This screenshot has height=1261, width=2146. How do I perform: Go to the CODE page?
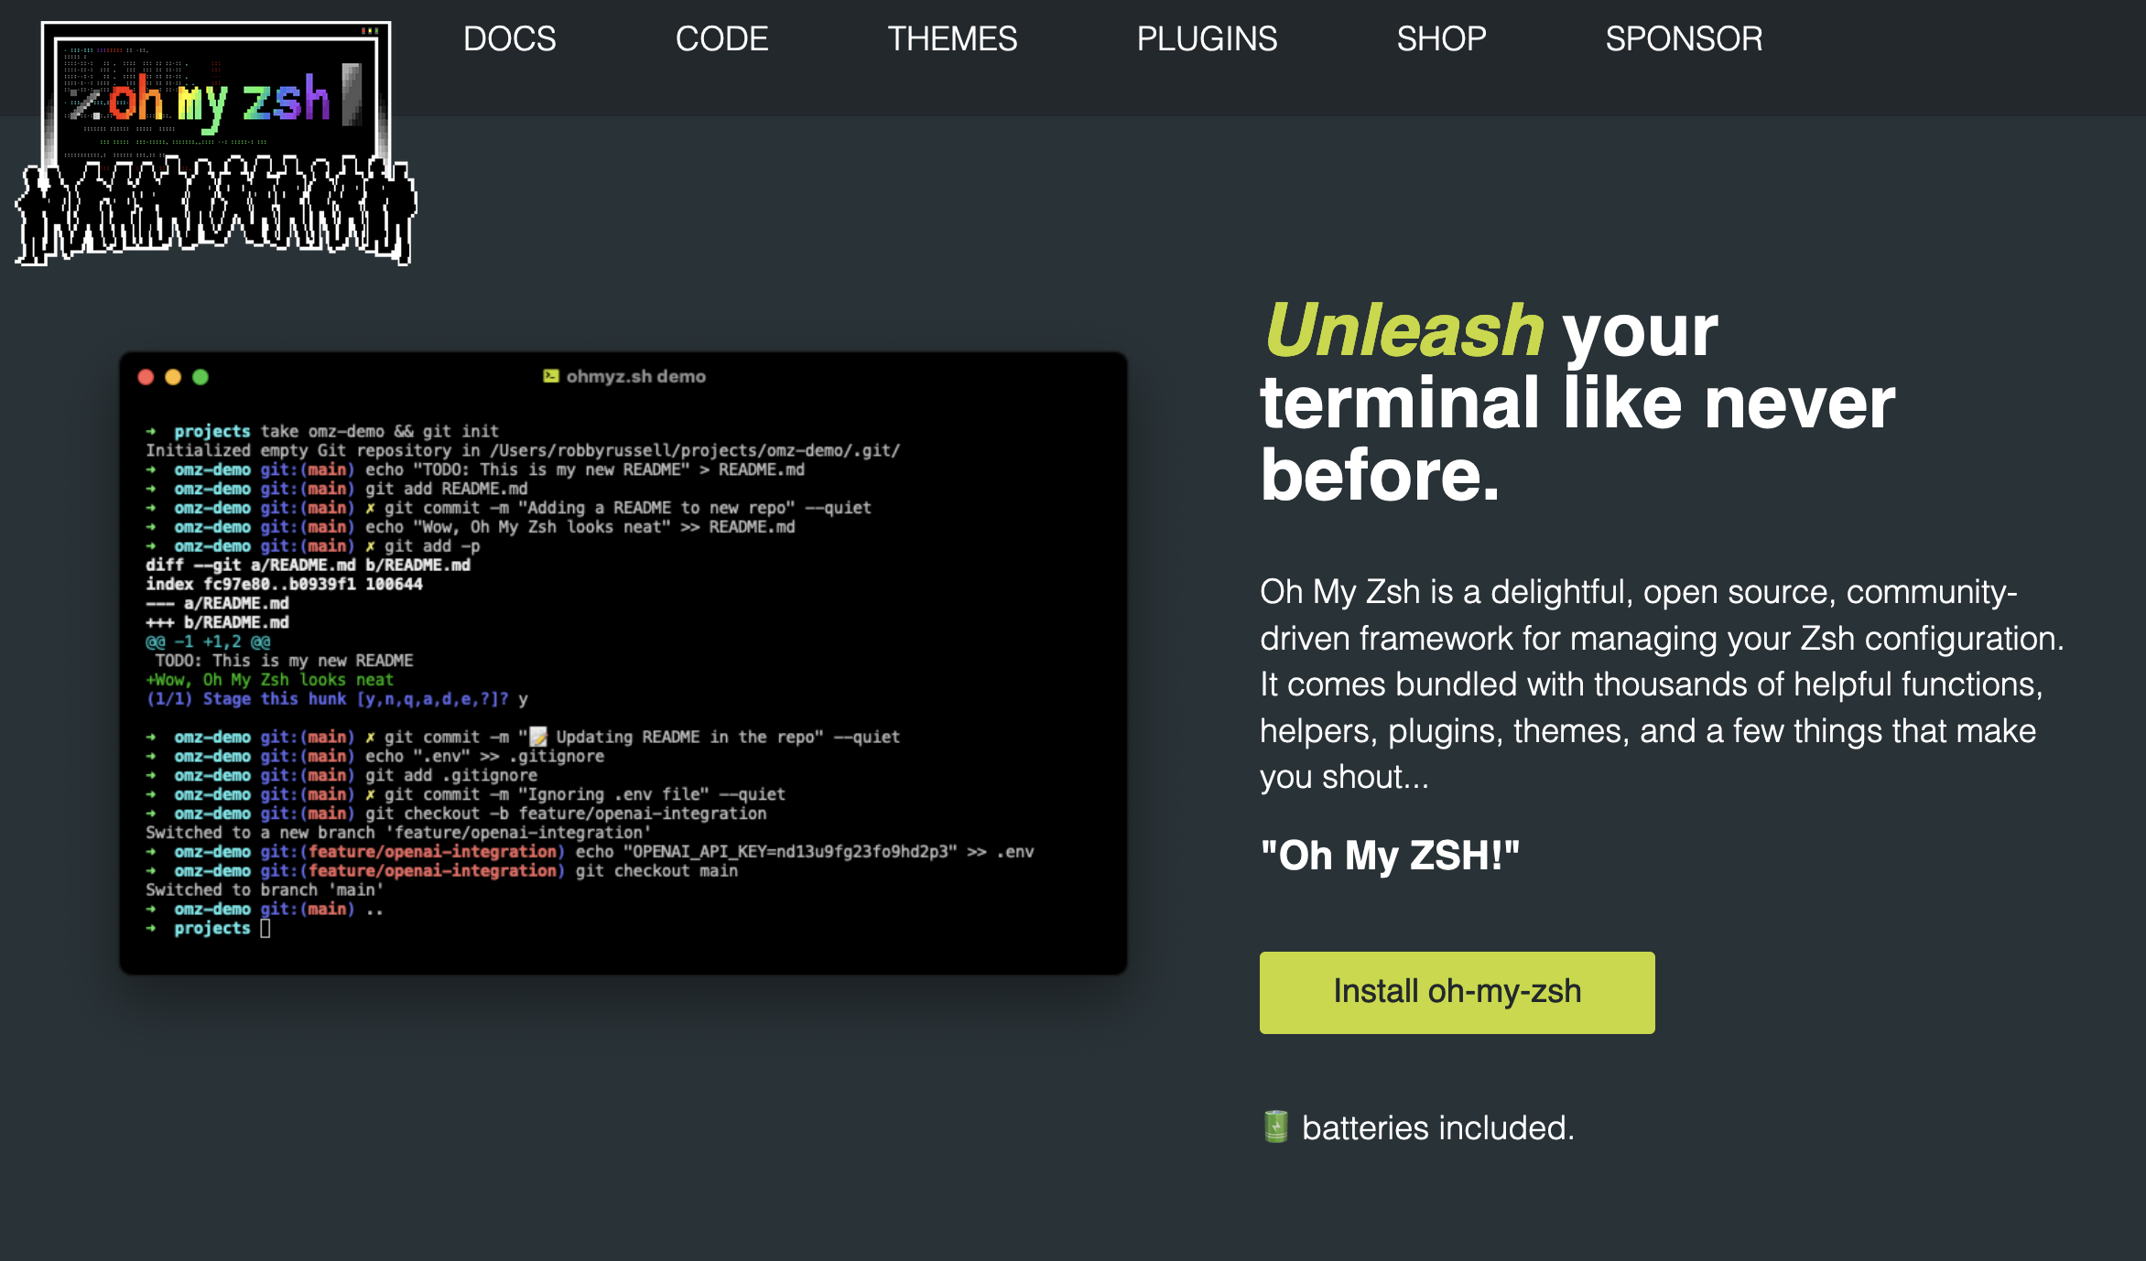pyautogui.click(x=721, y=38)
